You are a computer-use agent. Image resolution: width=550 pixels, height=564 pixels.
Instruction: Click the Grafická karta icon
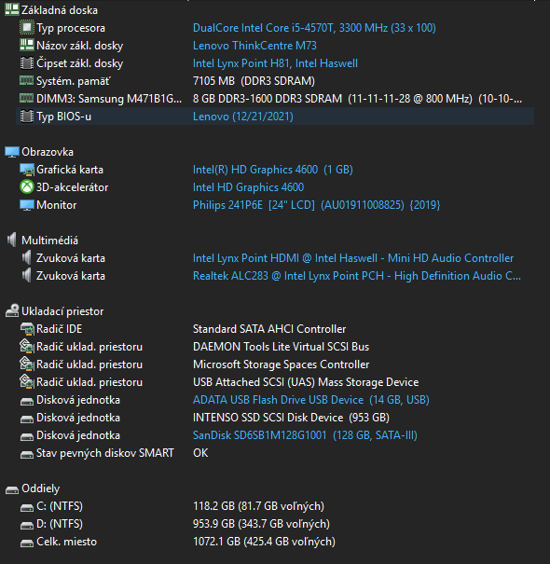click(27, 170)
